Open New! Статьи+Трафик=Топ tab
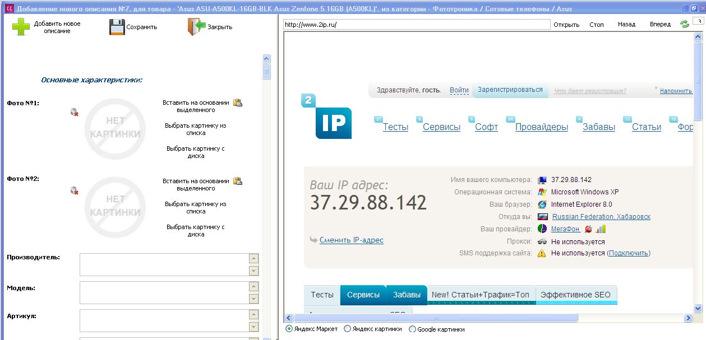 (481, 295)
